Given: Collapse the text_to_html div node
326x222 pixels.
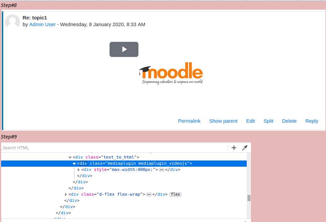Looking at the screenshot, I should click(70, 157).
